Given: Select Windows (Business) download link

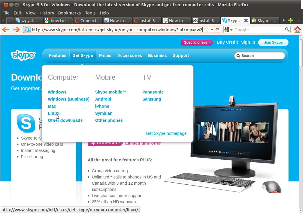Looking at the screenshot, I should tap(69, 99).
